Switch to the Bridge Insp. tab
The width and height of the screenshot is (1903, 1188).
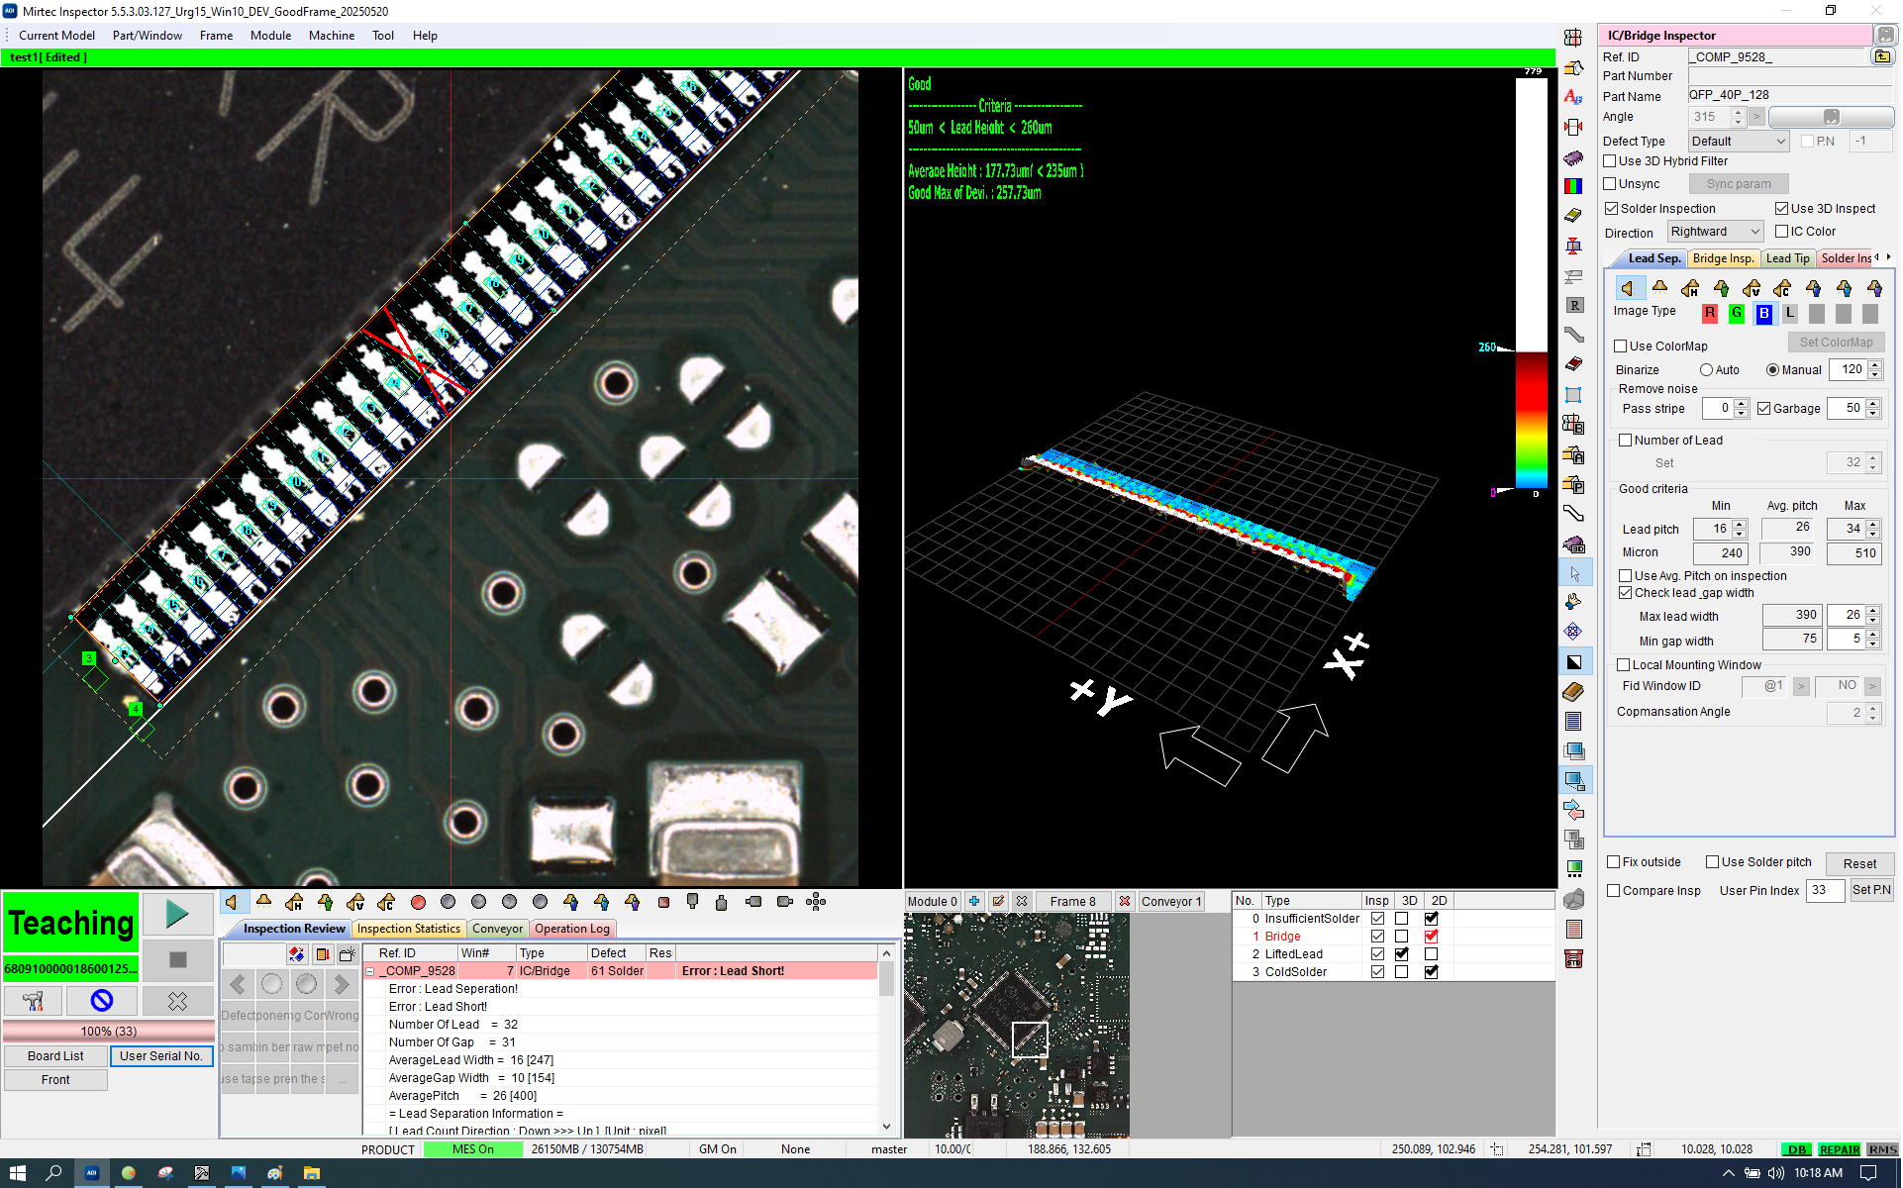pos(1723,258)
